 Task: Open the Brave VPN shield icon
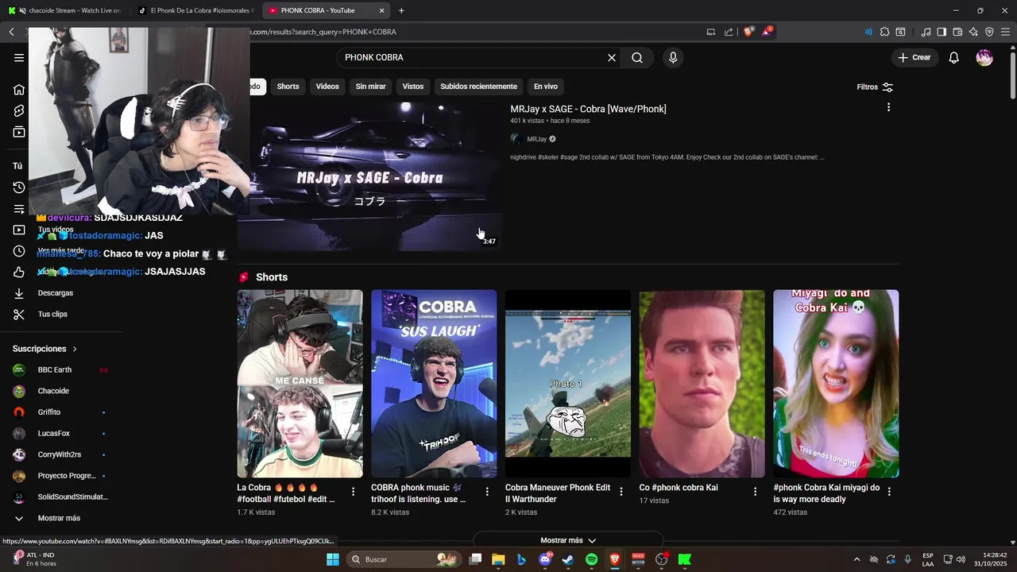pyautogui.click(x=989, y=32)
